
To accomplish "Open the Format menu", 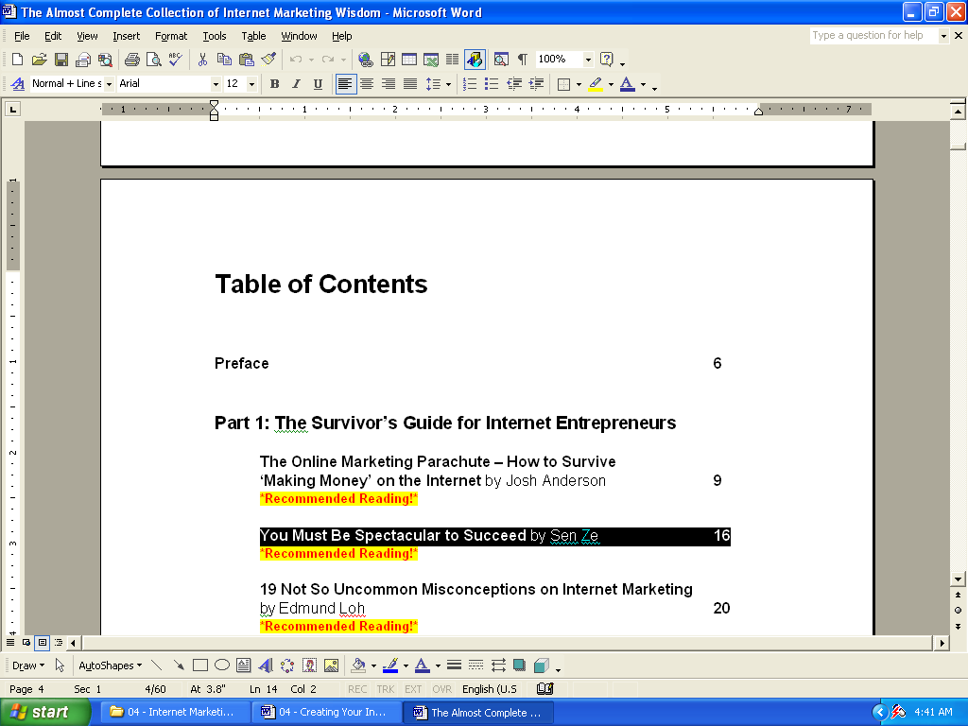I will tap(171, 36).
